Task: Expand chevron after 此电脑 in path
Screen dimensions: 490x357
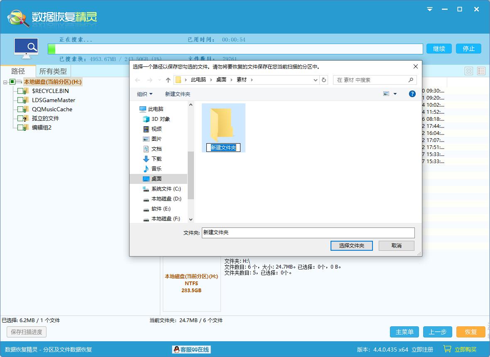Action: [x=211, y=80]
